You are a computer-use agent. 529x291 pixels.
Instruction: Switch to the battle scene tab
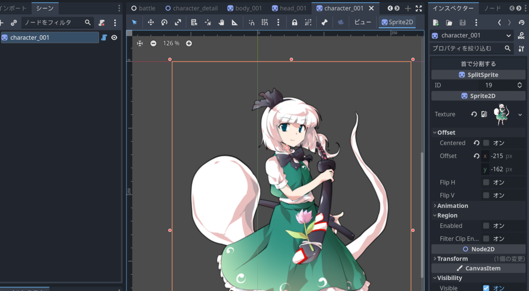[x=143, y=8]
